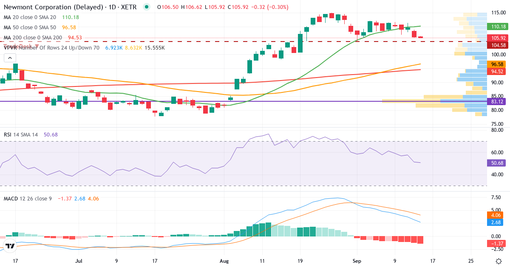Click the Aug label on time axis

(225, 261)
